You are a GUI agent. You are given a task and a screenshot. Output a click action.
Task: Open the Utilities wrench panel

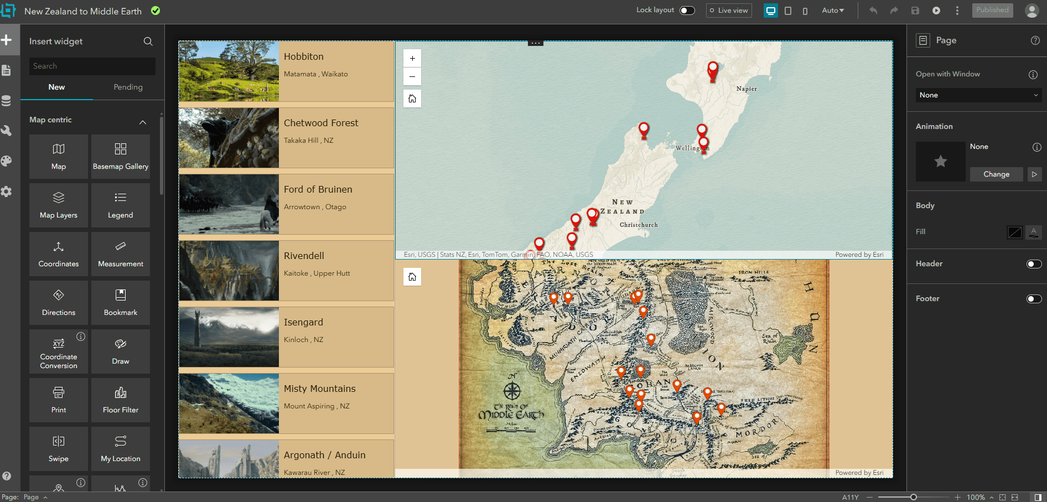[x=7, y=131]
